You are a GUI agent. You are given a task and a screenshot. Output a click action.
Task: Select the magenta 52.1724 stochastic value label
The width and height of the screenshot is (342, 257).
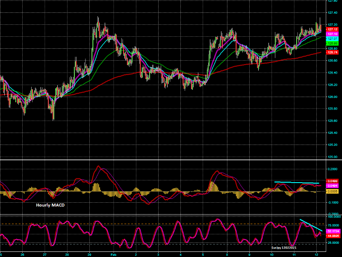(332, 230)
